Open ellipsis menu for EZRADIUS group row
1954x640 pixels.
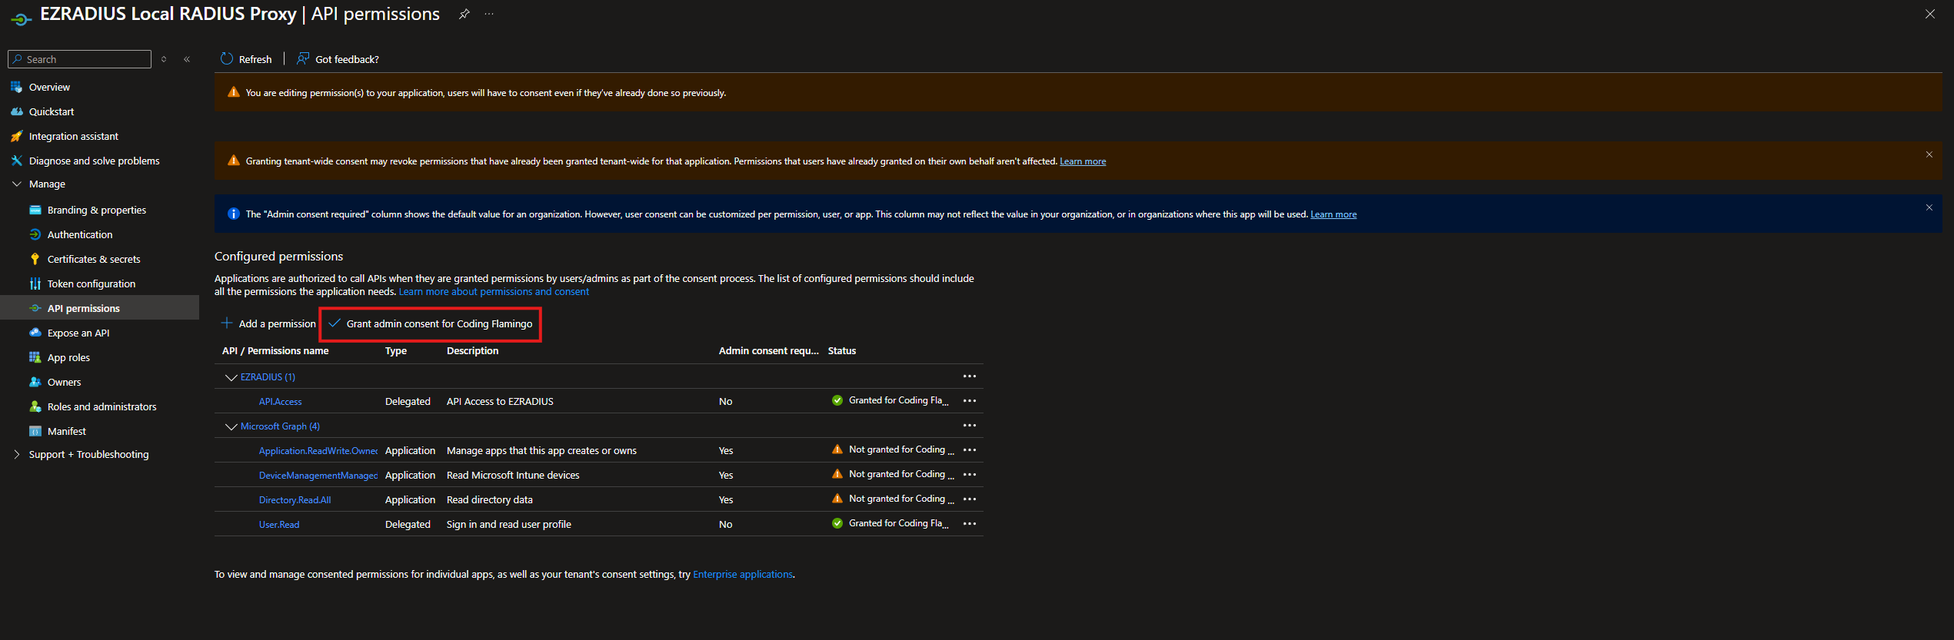(970, 376)
